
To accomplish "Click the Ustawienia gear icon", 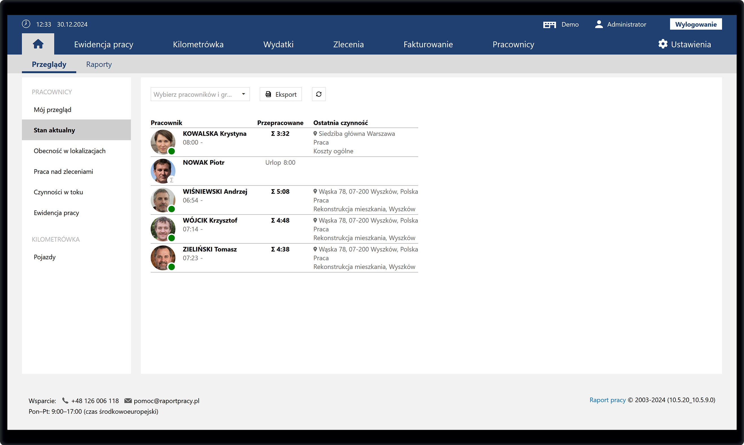I will (x=663, y=44).
